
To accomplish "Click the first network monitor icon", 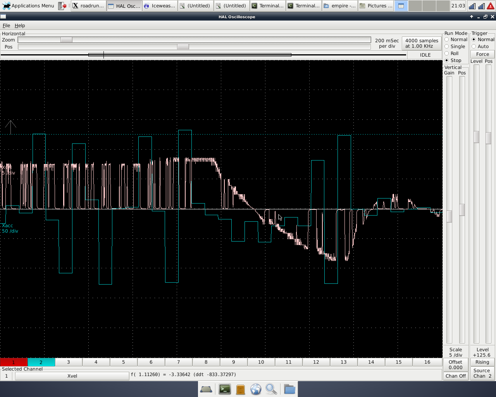I will (472, 6).
